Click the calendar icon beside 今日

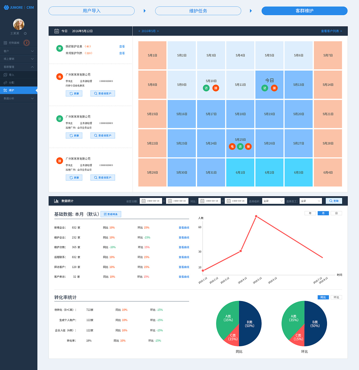[57, 31]
